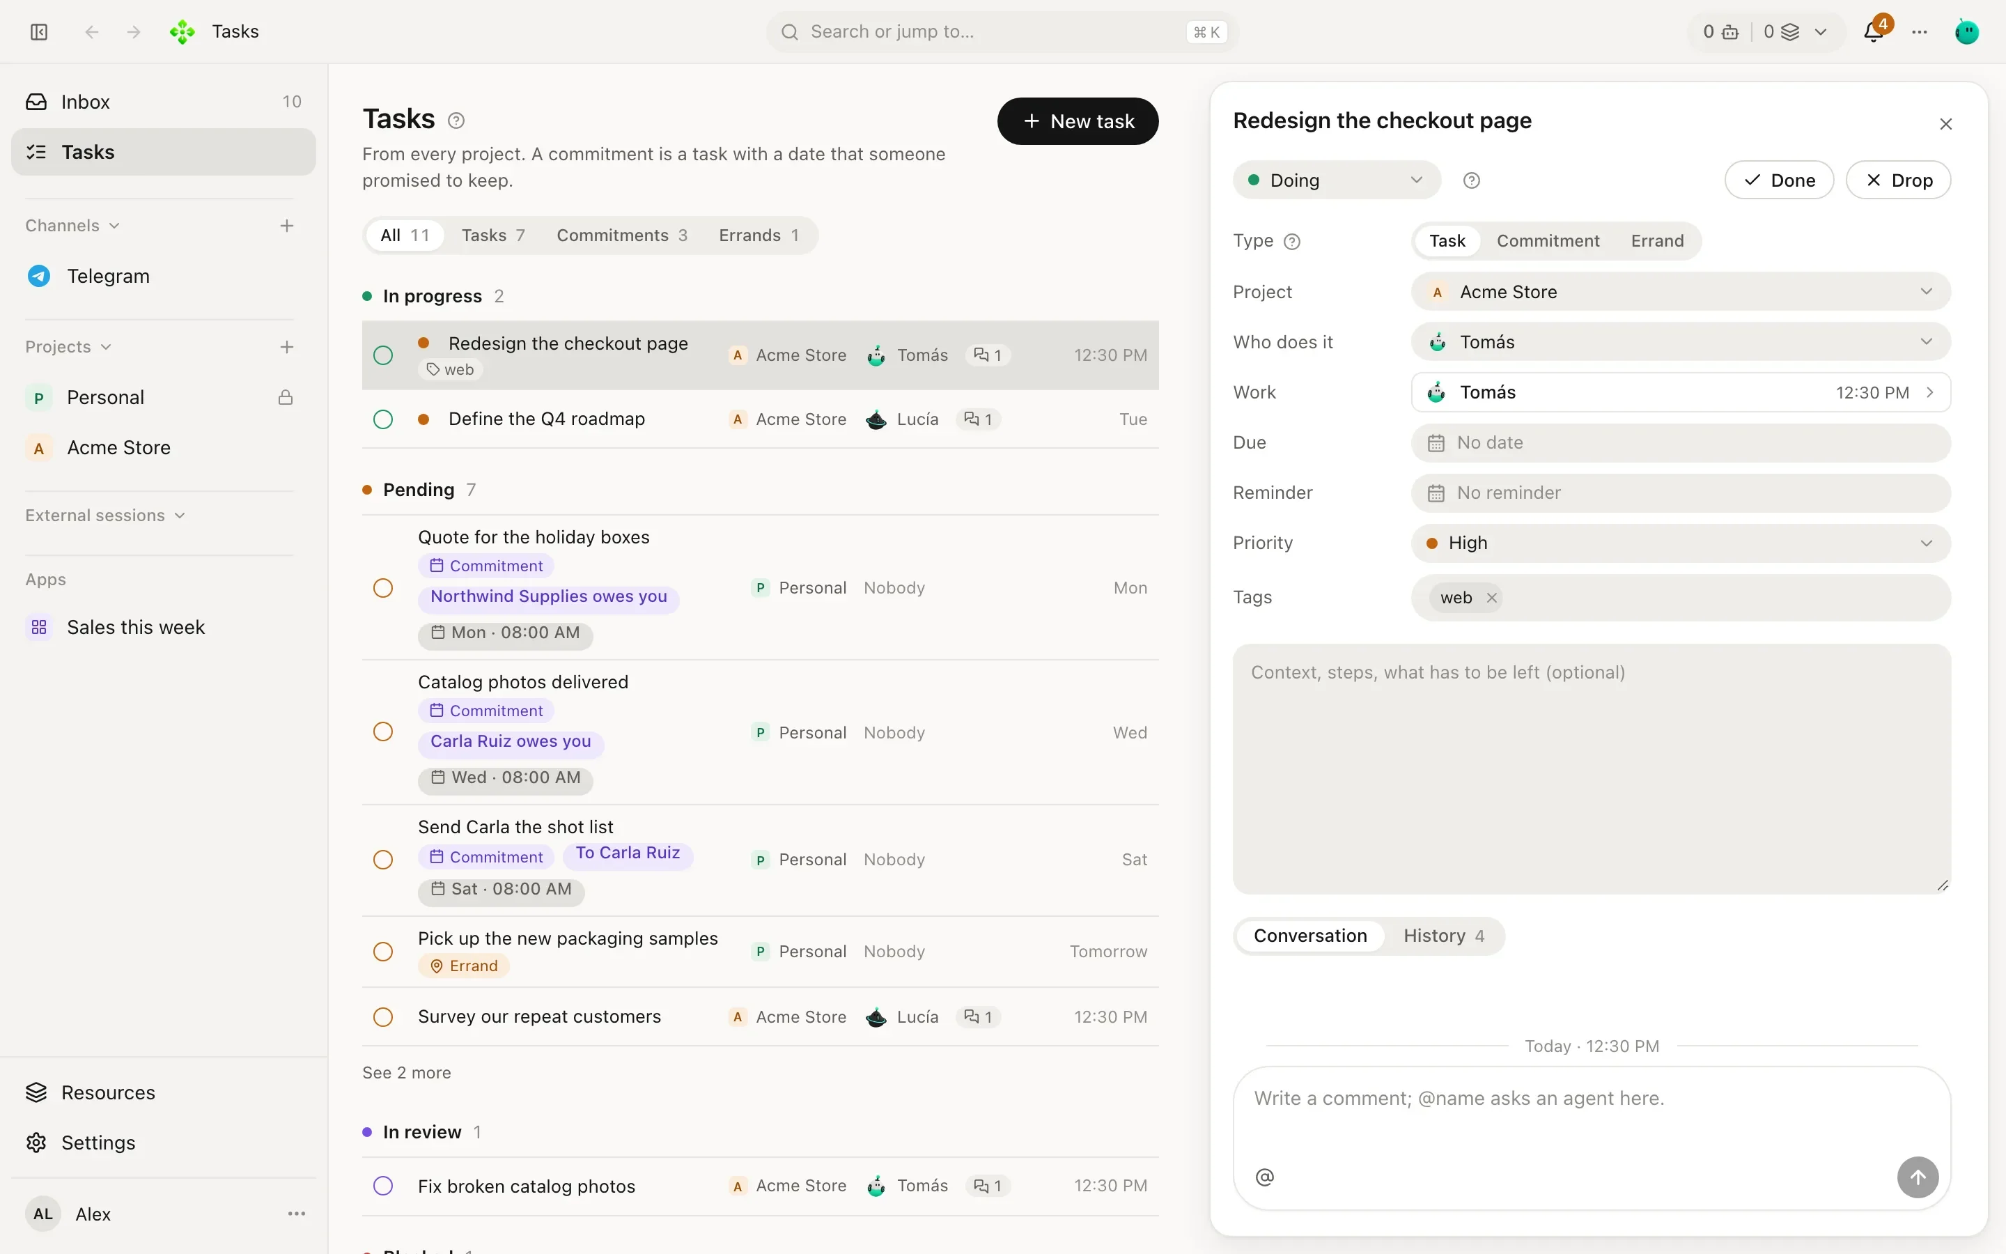This screenshot has width=2006, height=1254.
Task: Mark task as Done
Action: click(1779, 180)
